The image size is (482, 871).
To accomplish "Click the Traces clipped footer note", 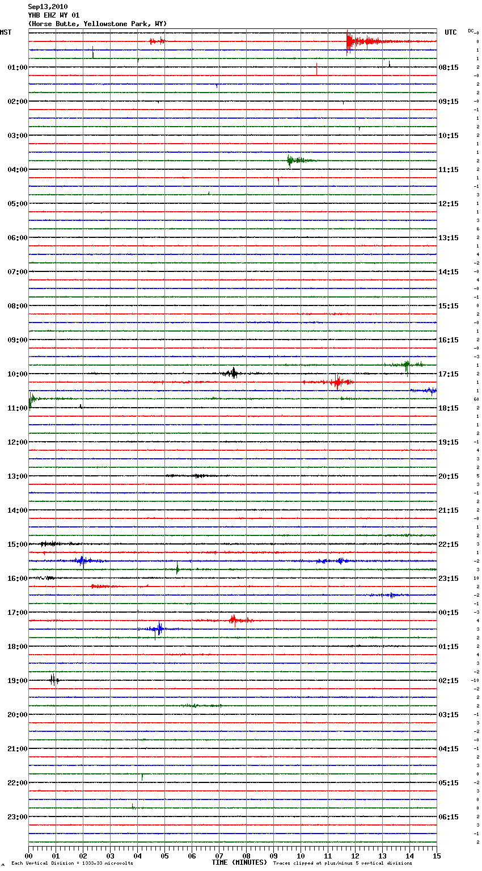I will (x=343, y=864).
